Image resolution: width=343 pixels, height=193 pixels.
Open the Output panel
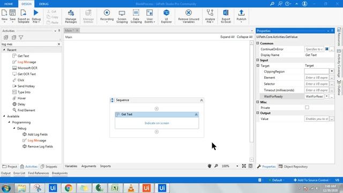click(x=6, y=173)
